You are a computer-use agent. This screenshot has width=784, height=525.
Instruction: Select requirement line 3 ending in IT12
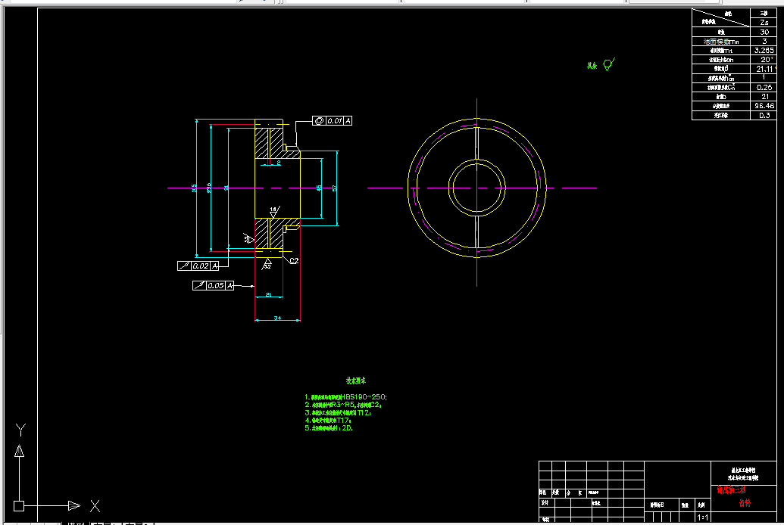tap(338, 412)
